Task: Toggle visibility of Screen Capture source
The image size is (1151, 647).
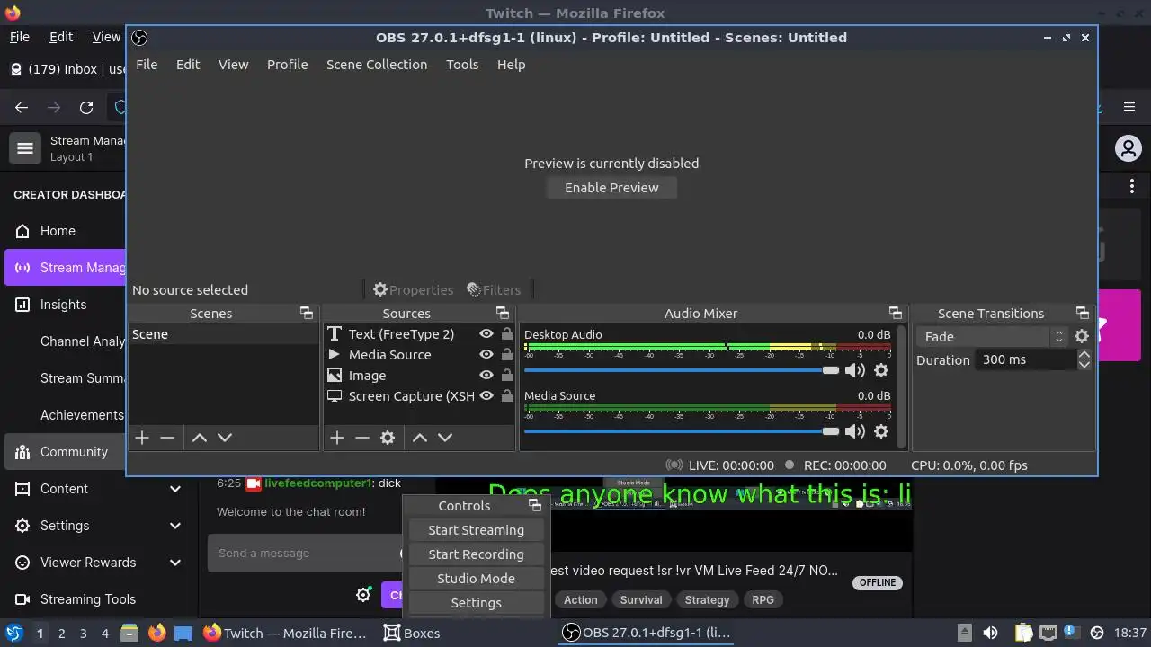Action: (x=486, y=396)
